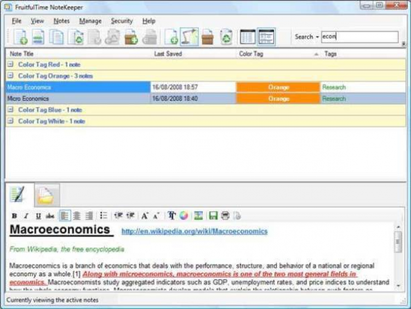
Task: Print the note using printer icon
Action: pyautogui.click(x=225, y=216)
